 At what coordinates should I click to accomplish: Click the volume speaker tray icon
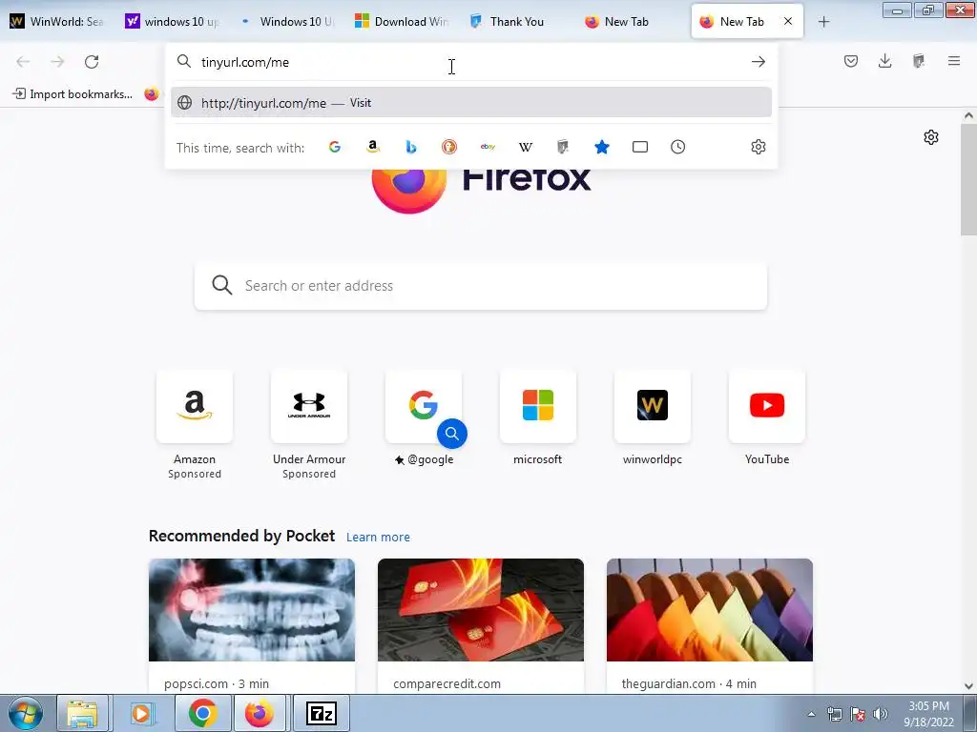[881, 714]
